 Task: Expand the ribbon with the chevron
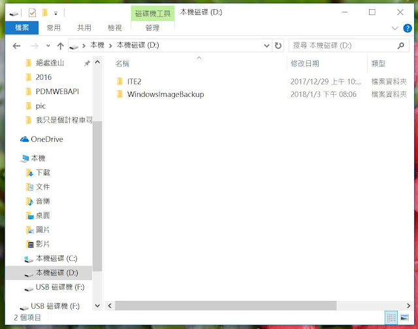point(394,28)
